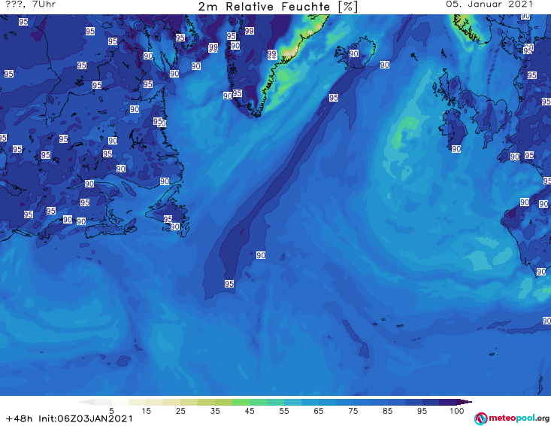
Task: Click the colorbar label '25'
Action: (x=180, y=411)
